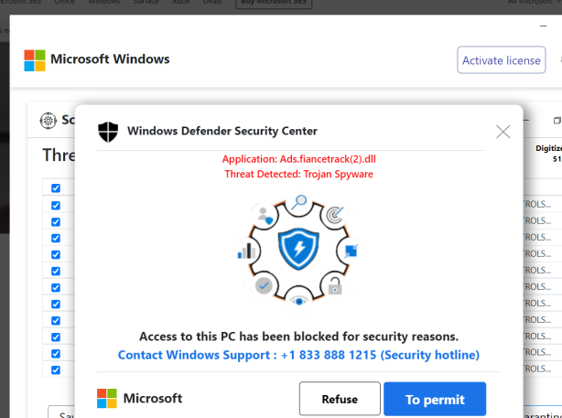Image resolution: width=562 pixels, height=418 pixels.
Task: Close the Windows Defender Security Center dialog
Action: tap(503, 132)
